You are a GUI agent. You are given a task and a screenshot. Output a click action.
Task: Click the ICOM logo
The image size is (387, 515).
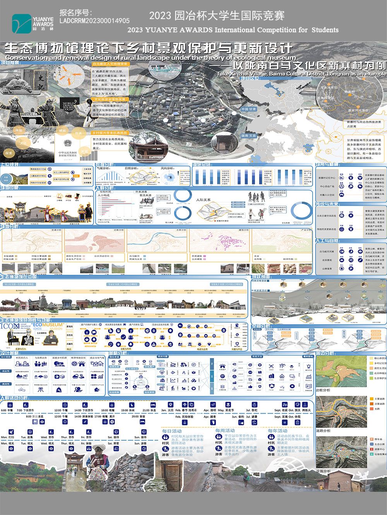pos(10,326)
